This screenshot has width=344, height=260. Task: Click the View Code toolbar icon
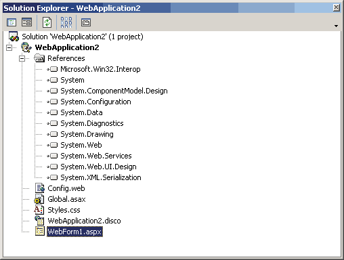[12, 22]
